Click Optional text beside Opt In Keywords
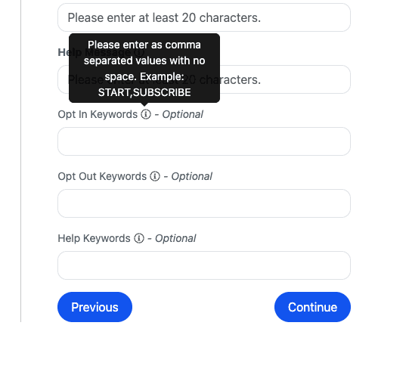 183,114
